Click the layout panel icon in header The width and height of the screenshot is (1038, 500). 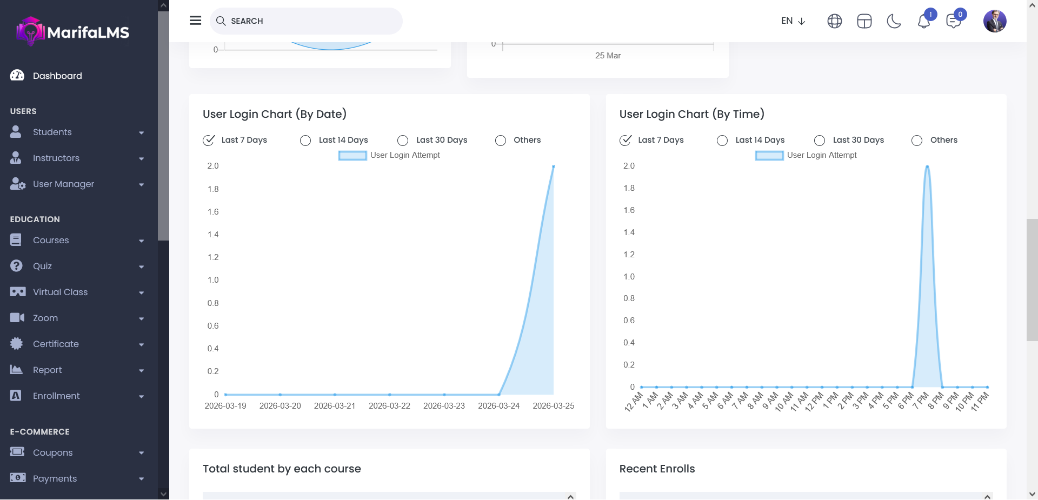click(x=864, y=21)
